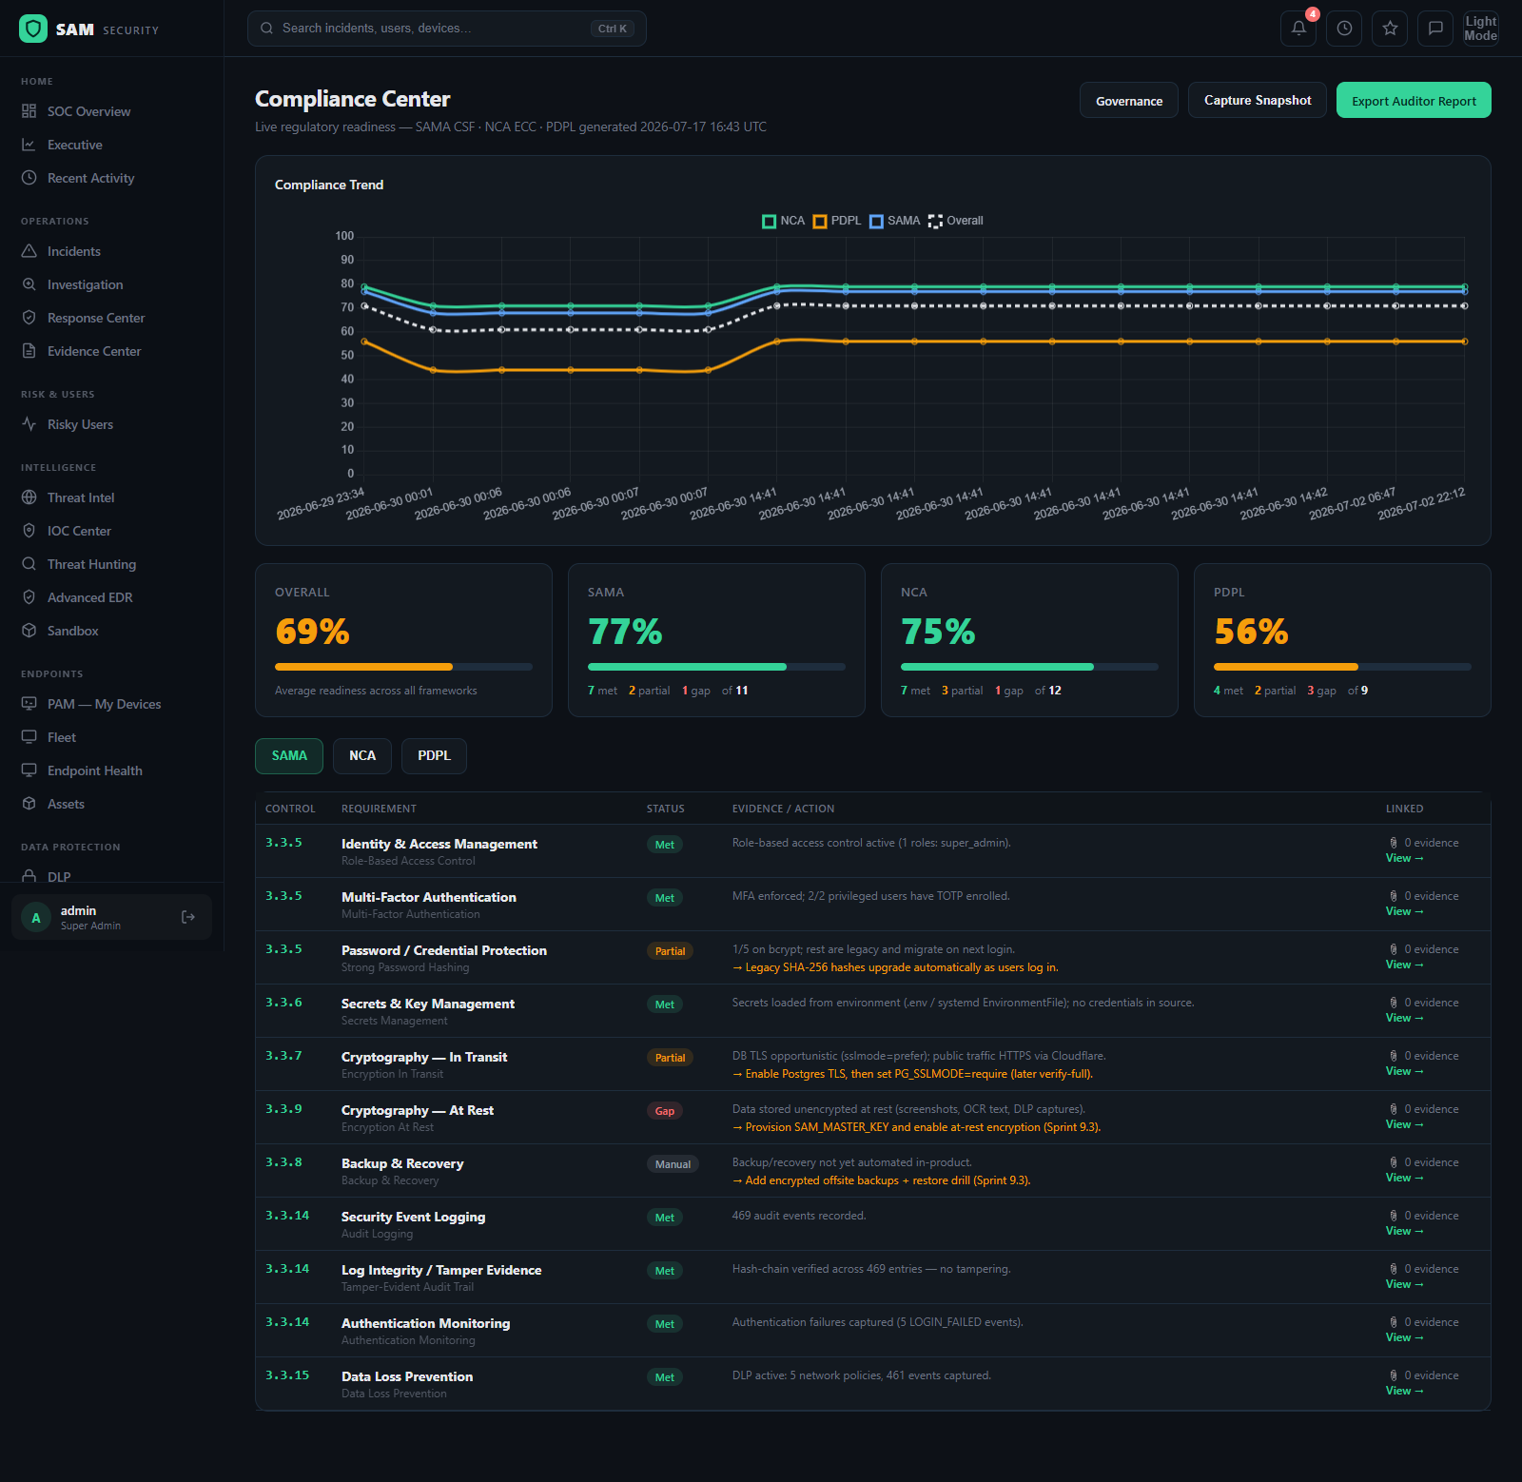Click the logout icon beside admin
The width and height of the screenshot is (1522, 1482).
pos(188,917)
